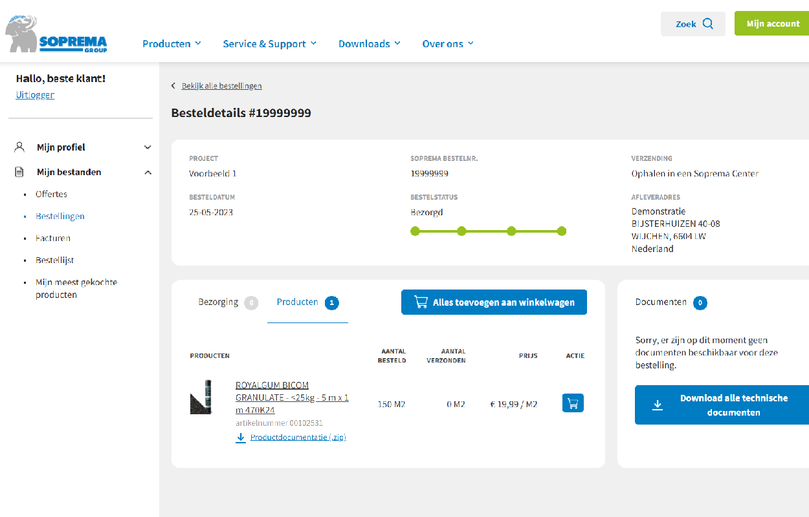
Task: Switch to the Bezorging tab
Action: [228, 302]
